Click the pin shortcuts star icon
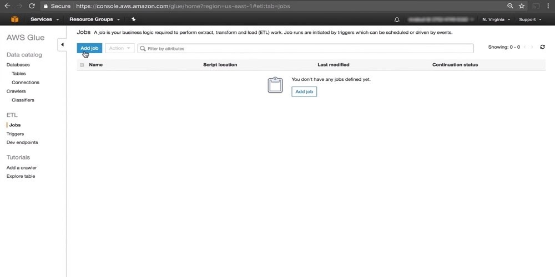Viewport: 555px width, 277px height. [x=133, y=19]
